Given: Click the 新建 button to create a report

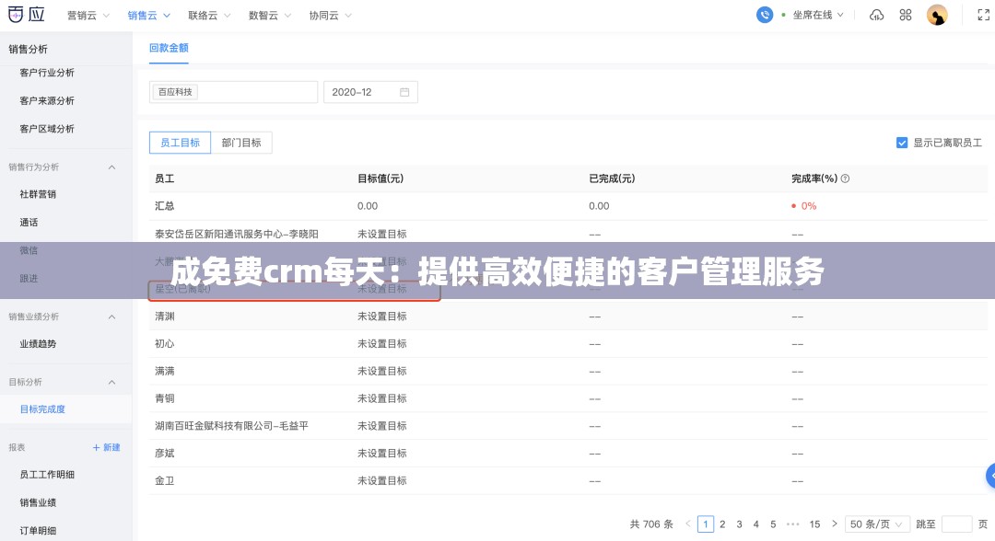Looking at the screenshot, I should tap(106, 446).
